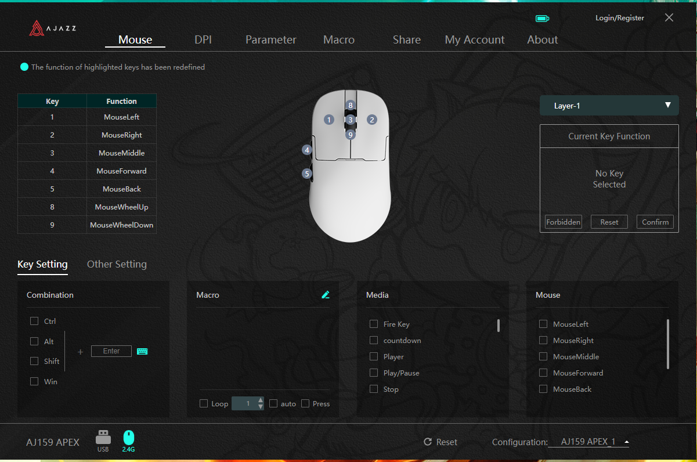Viewport: 697px width, 462px height.
Task: Select side button marker 4
Action: pyautogui.click(x=307, y=150)
